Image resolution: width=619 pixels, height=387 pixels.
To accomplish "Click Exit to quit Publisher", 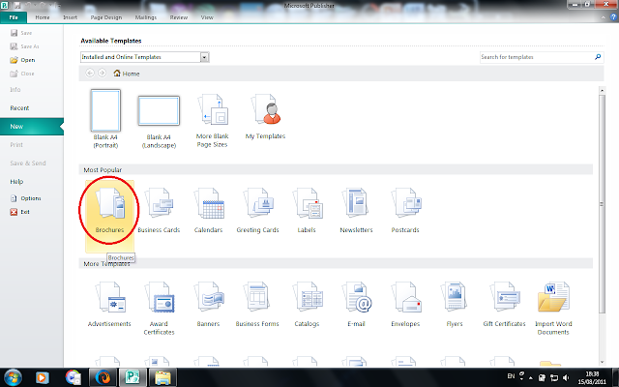I will 19,212.
